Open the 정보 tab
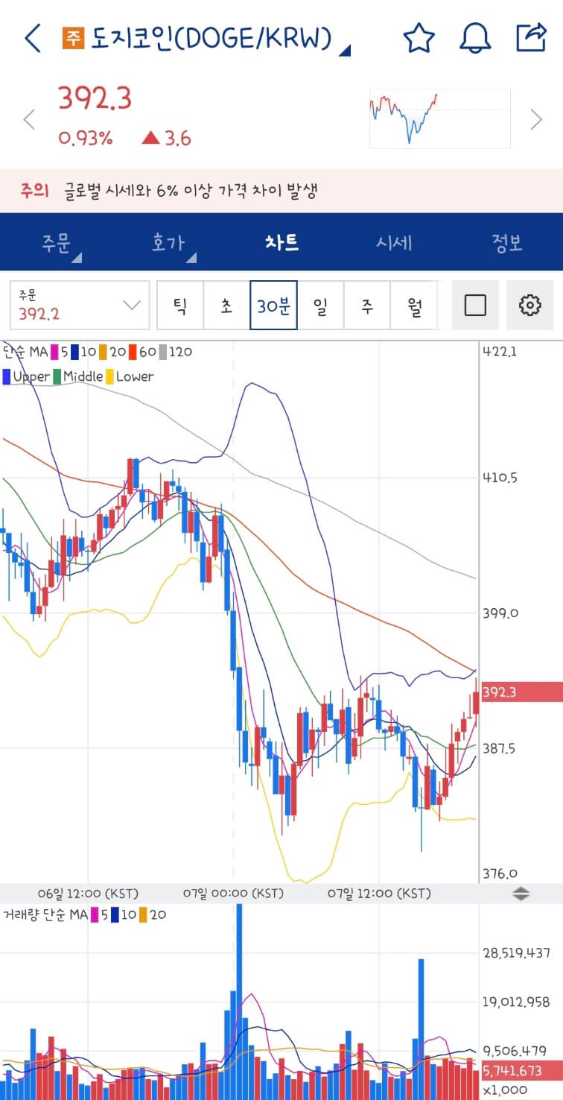This screenshot has height=1100, width=563. coord(507,243)
